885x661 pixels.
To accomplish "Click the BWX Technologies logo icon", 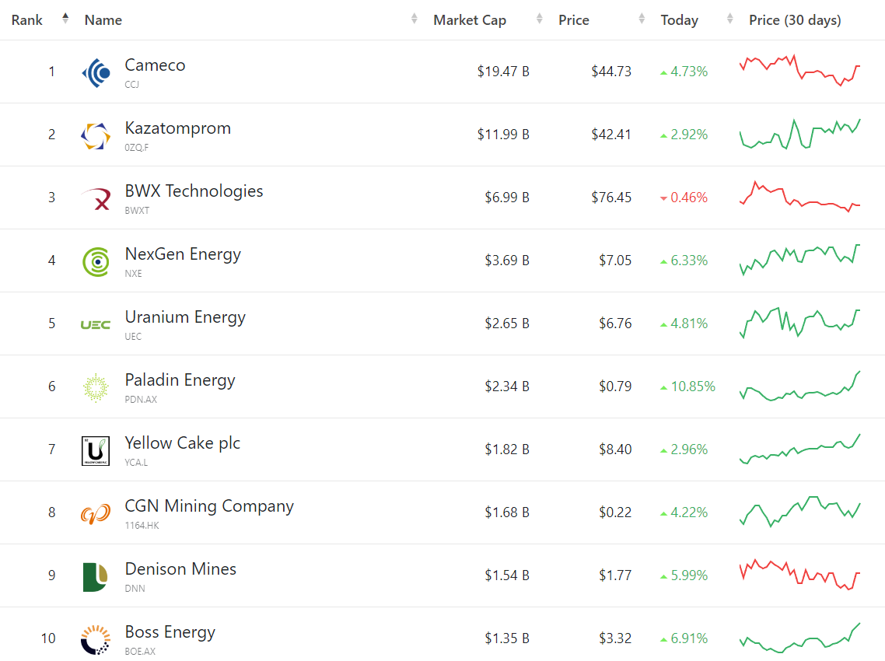I will [96, 199].
